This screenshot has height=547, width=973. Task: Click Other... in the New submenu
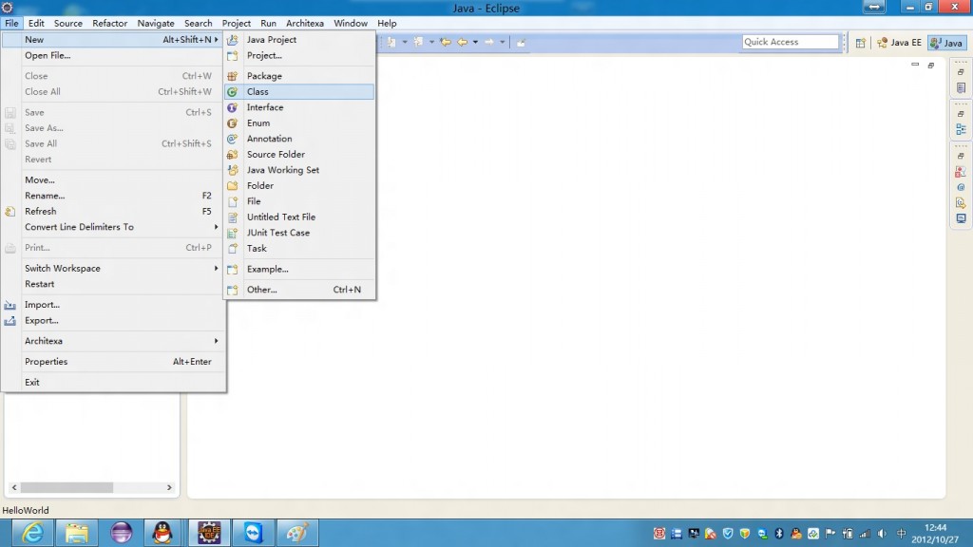[261, 290]
